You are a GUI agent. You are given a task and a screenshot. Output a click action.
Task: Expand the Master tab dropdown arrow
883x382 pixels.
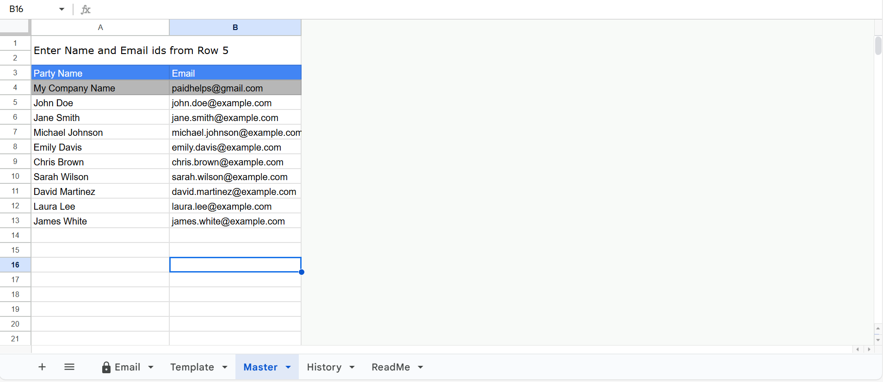tap(288, 367)
